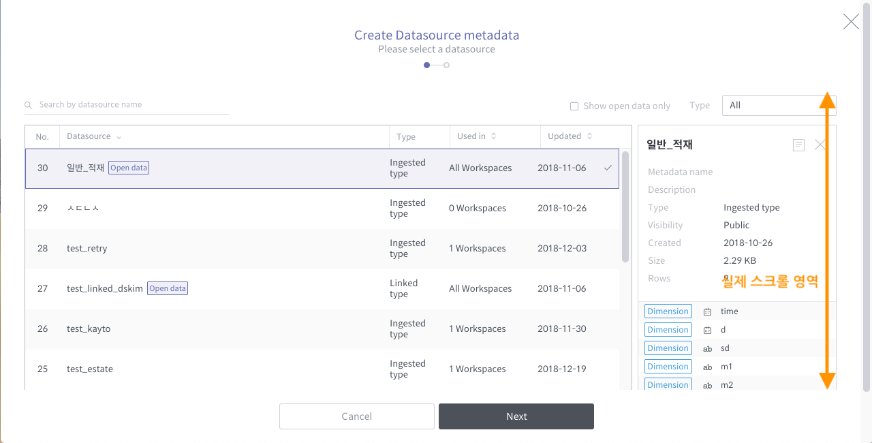Click the second step indicator dot

[446, 65]
